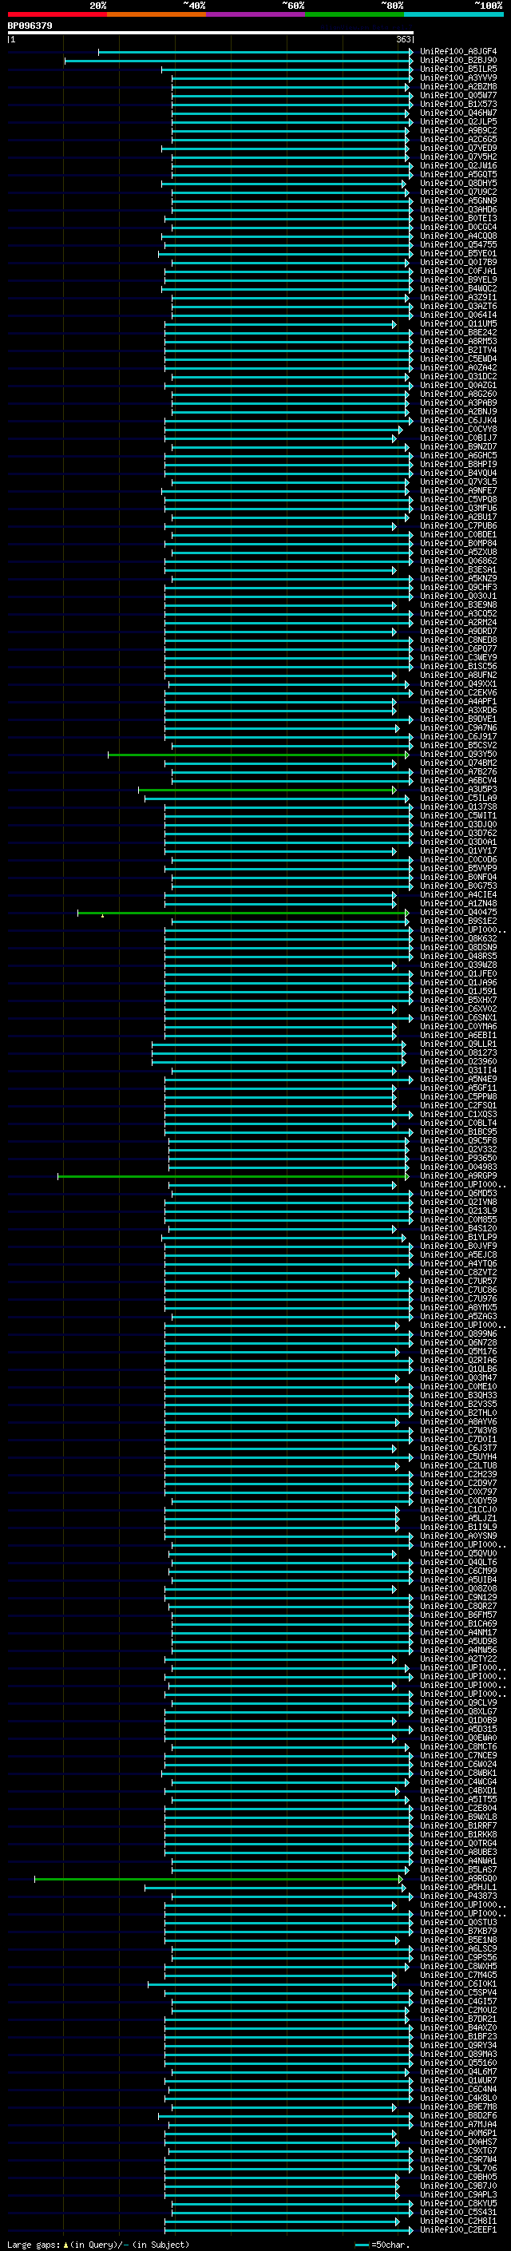Viewport: 511px width, 2251px height.
Task: Open hit UniRef100_Q2JLP5
Action: (458, 121)
